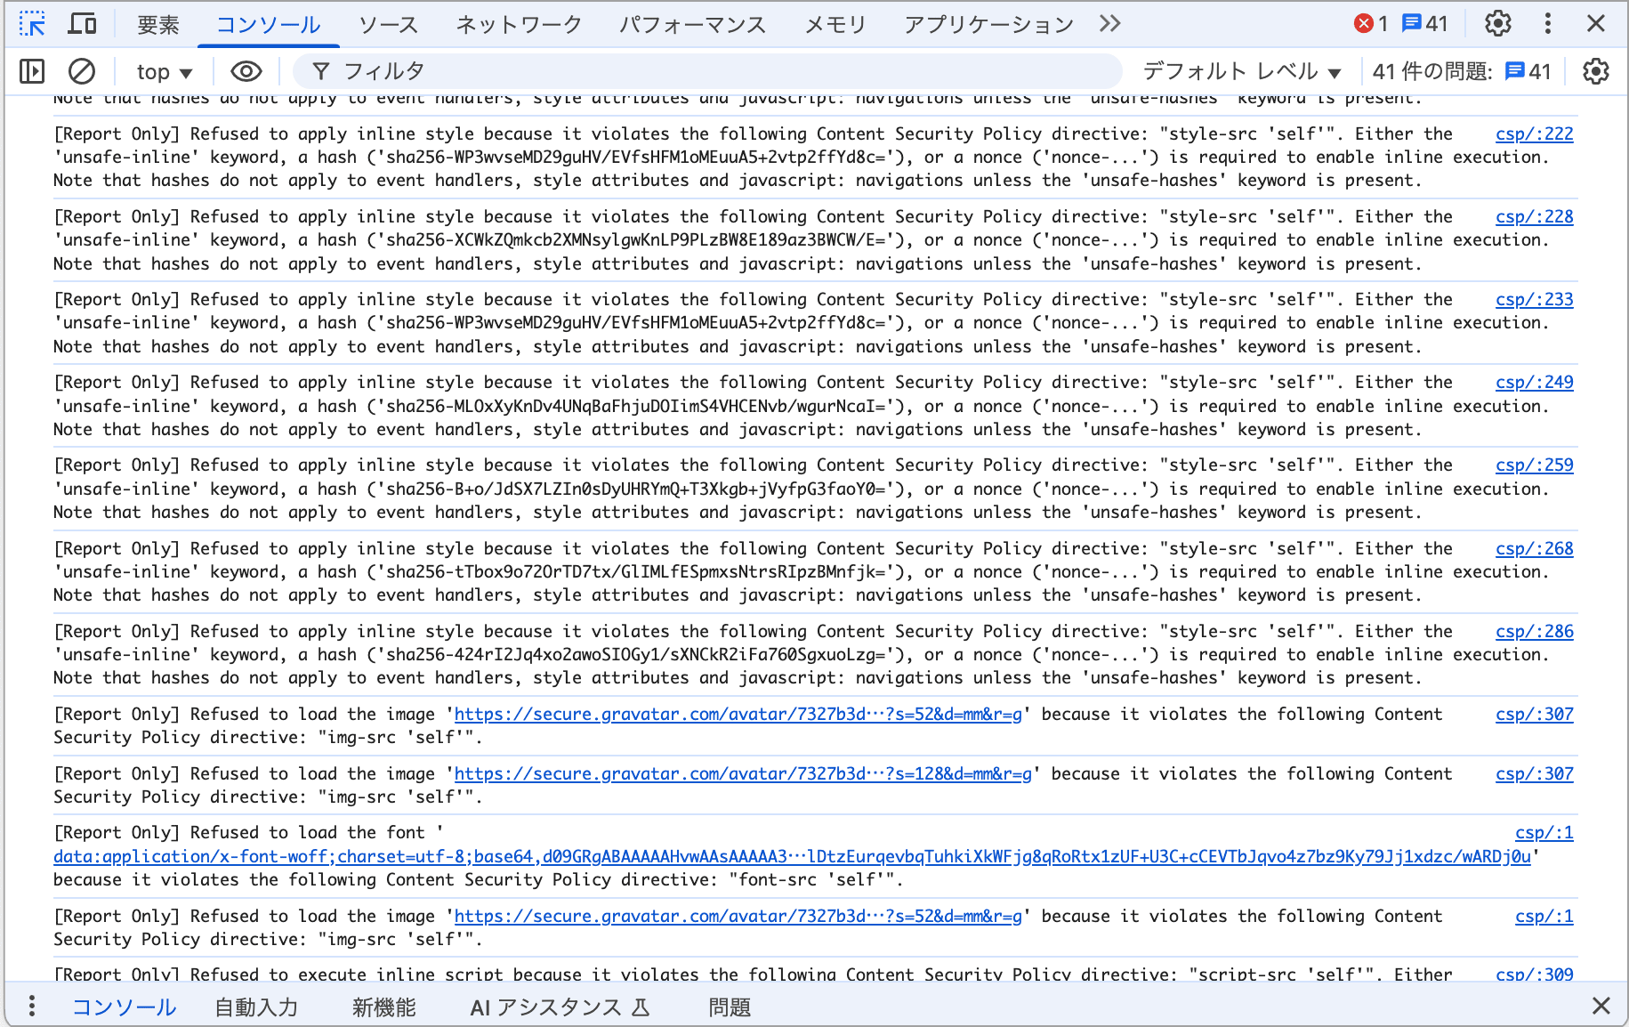Open the DevTools three-dot customize menu

tap(1548, 24)
